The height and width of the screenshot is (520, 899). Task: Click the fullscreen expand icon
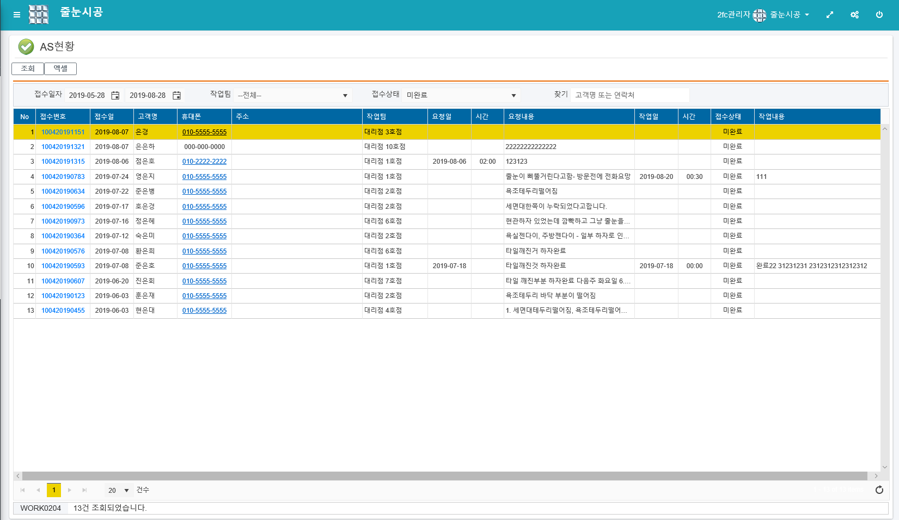[x=829, y=15]
